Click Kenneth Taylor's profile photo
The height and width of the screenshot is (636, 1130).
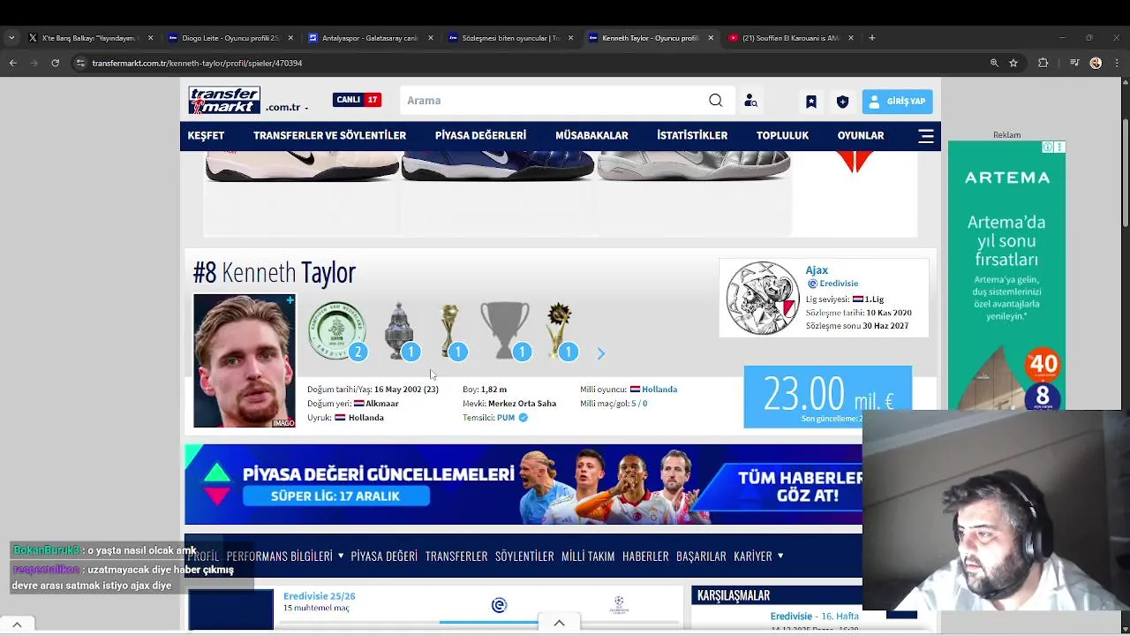coord(245,360)
